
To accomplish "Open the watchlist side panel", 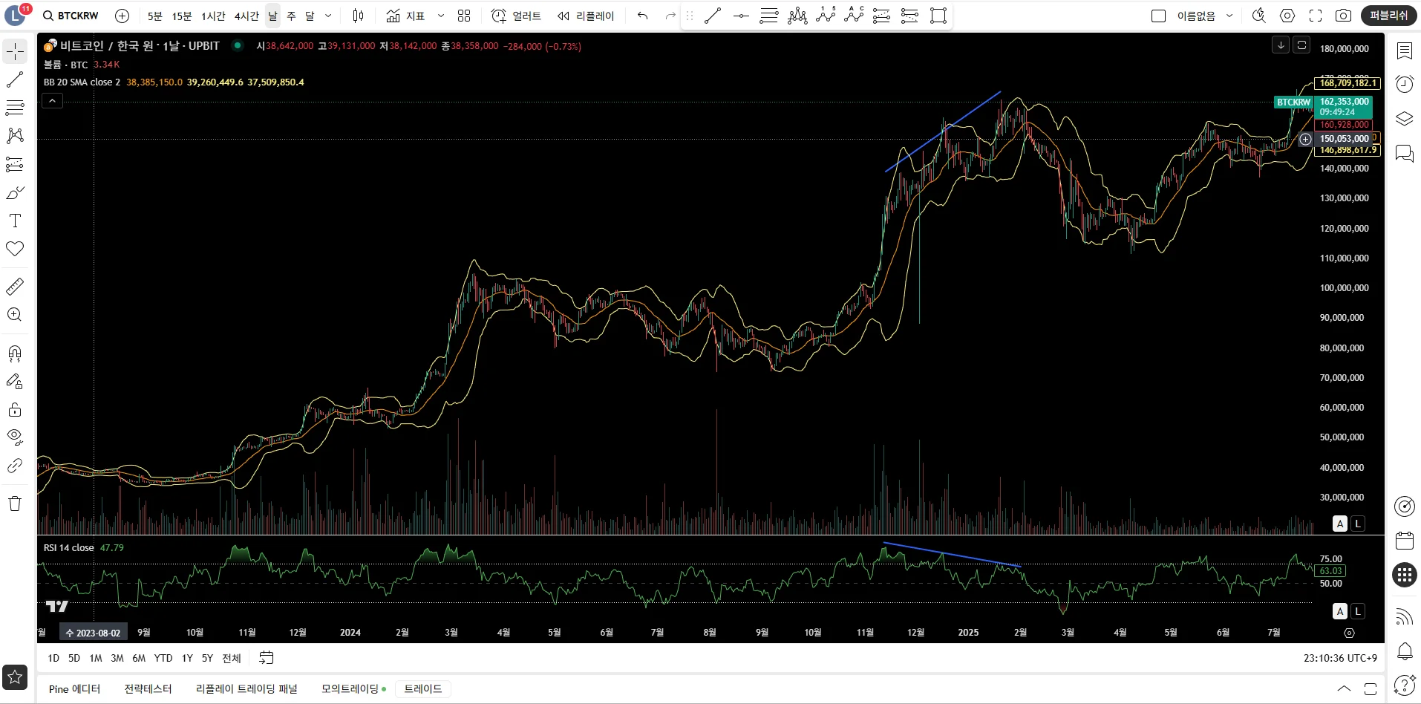I will tap(1404, 51).
